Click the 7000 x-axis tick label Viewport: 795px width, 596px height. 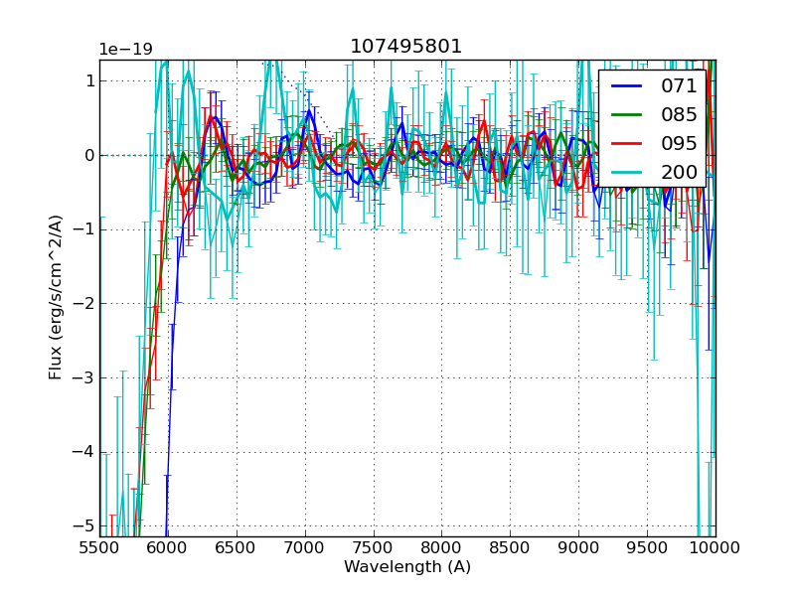305,547
